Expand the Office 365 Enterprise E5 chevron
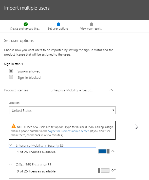 [11, 165]
